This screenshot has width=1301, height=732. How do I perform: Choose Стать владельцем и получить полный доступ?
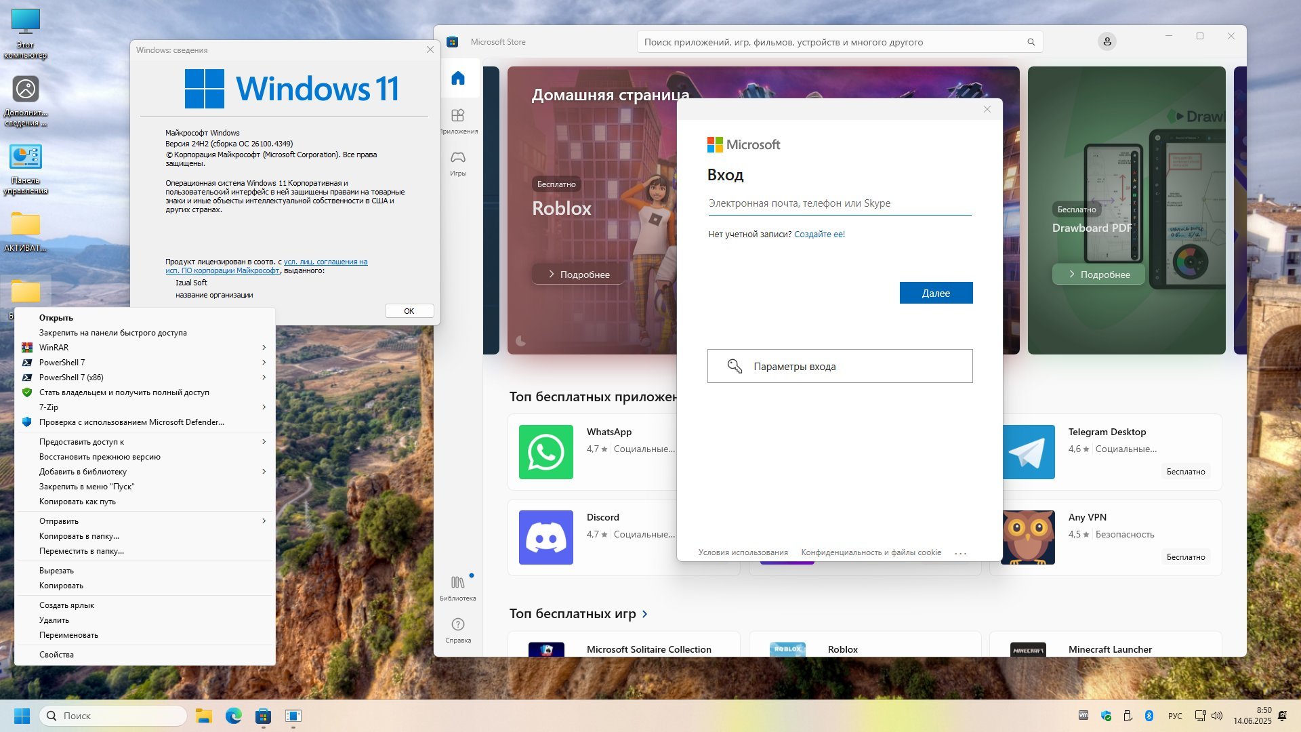pos(144,392)
